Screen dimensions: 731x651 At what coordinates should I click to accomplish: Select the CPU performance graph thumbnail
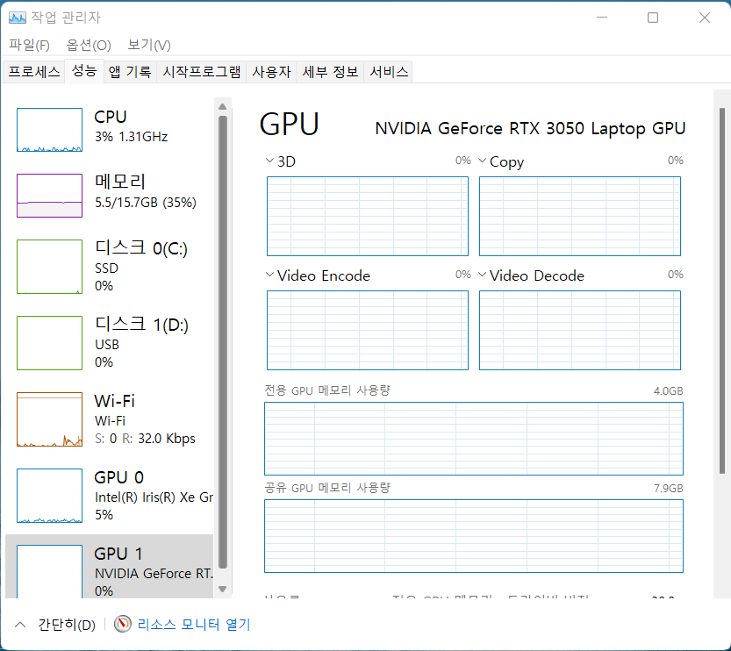49,130
